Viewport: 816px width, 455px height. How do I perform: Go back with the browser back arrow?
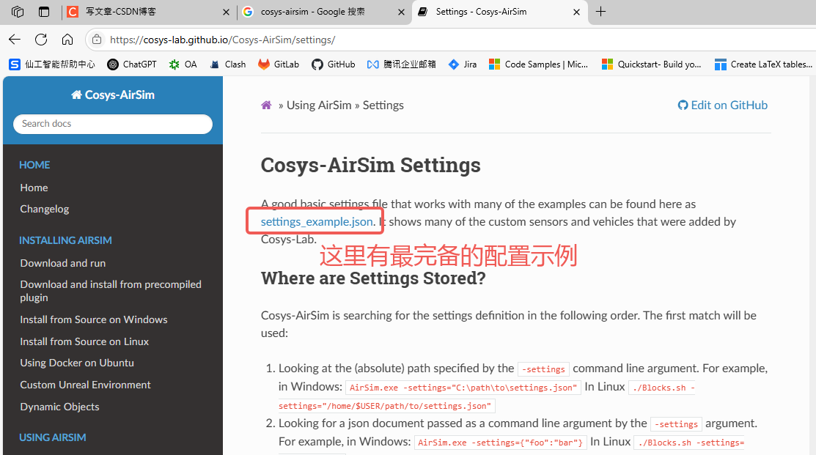(x=15, y=40)
